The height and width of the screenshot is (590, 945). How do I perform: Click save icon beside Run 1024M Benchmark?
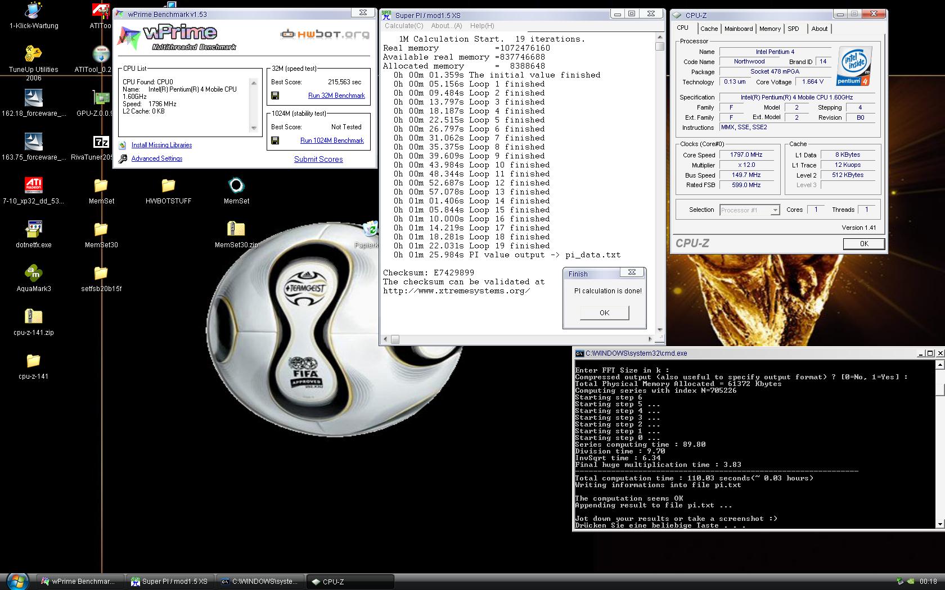coord(275,140)
